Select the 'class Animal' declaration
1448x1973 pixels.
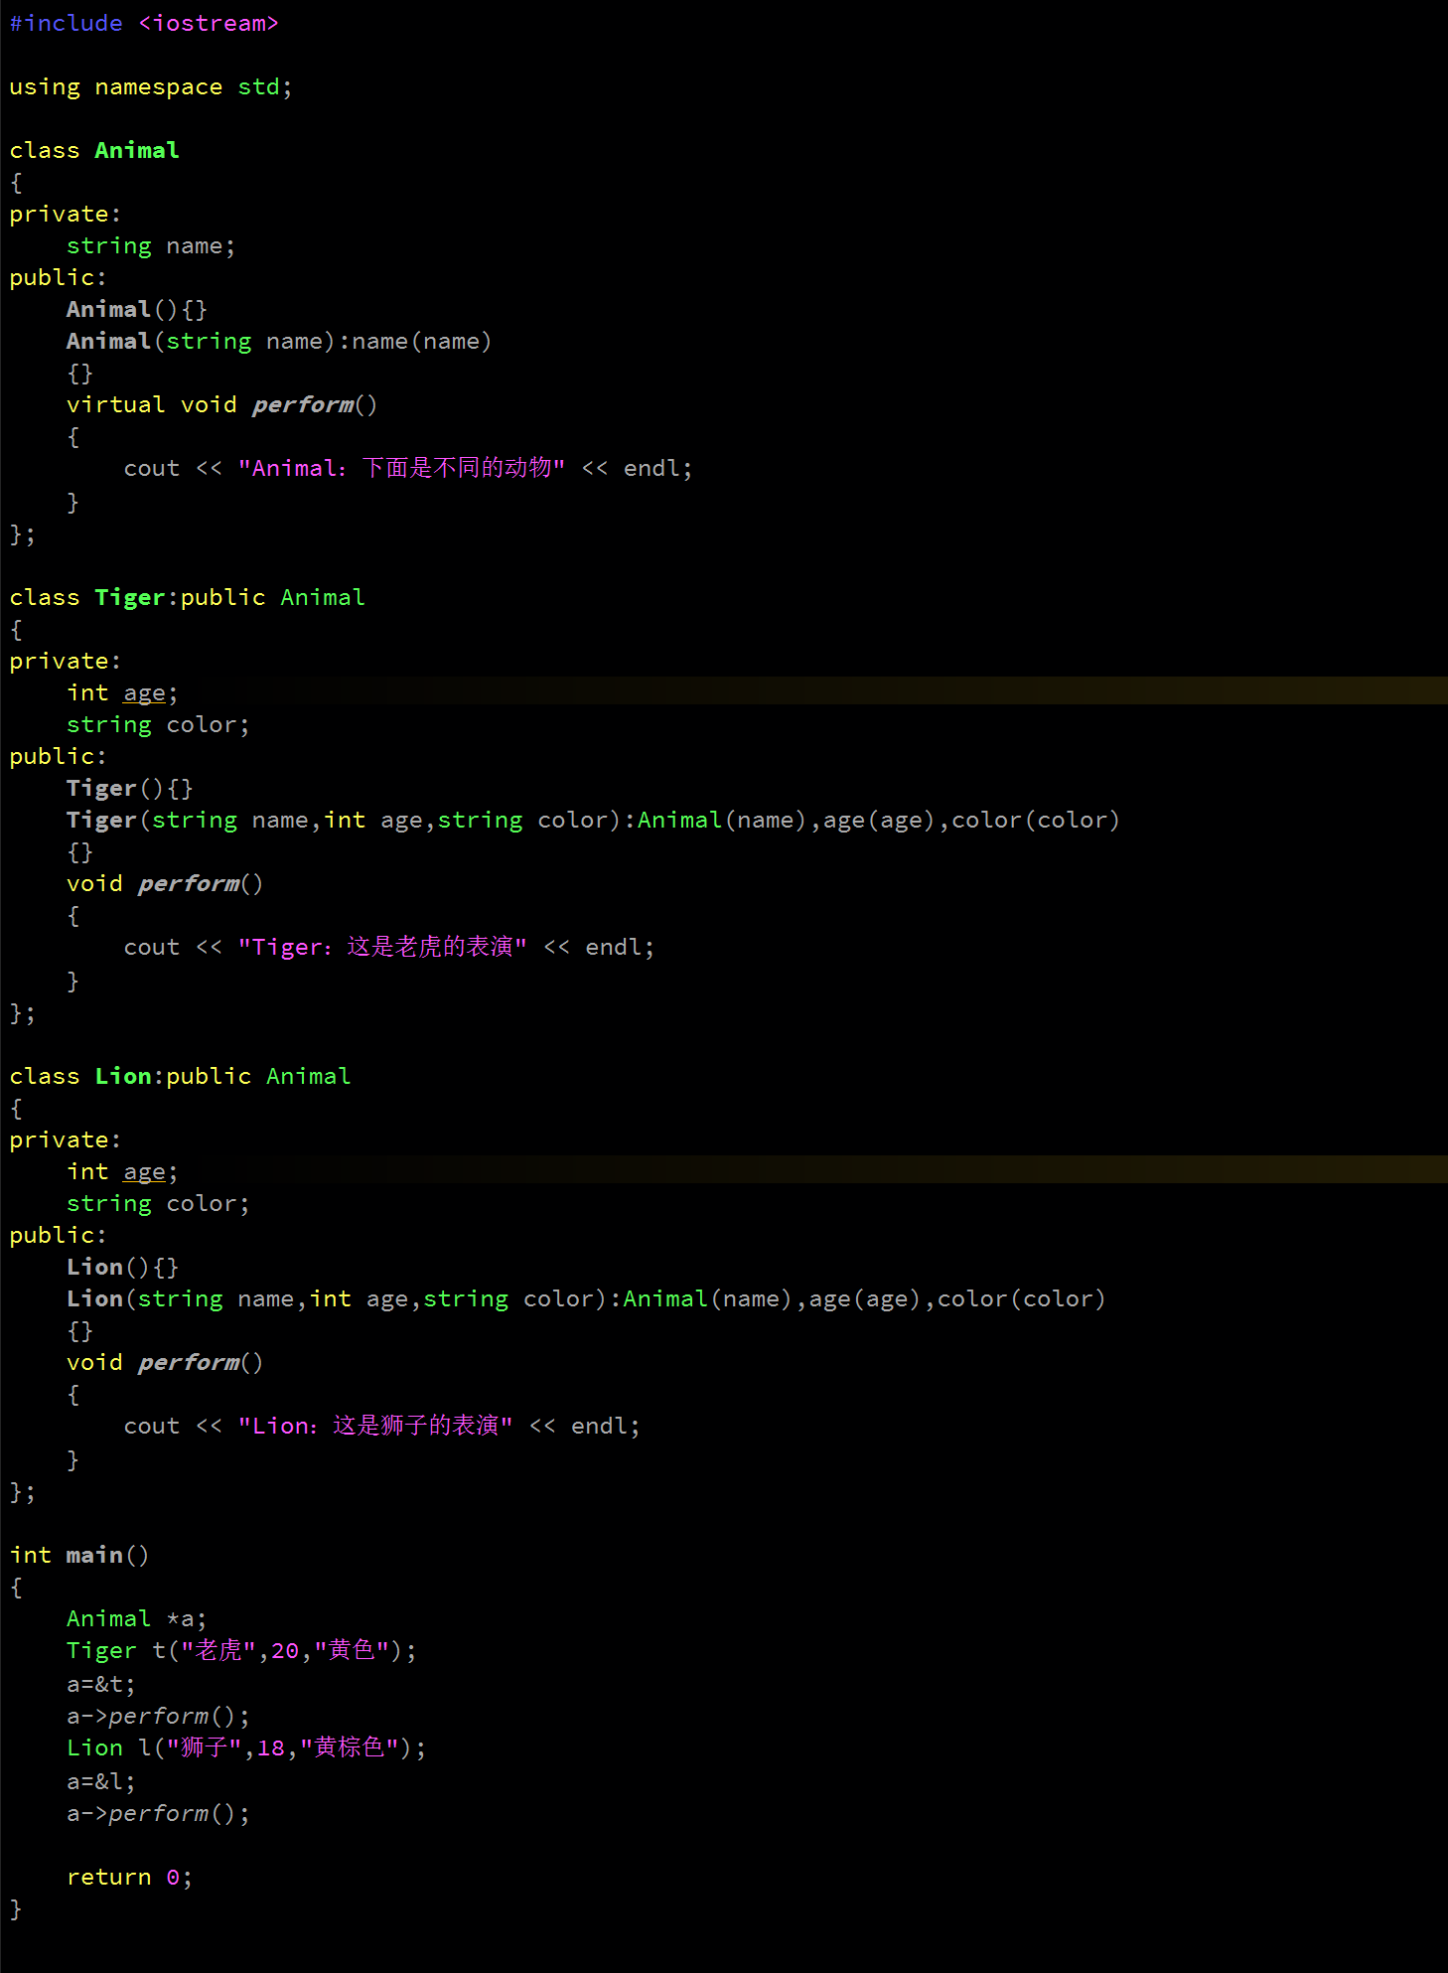point(94,150)
